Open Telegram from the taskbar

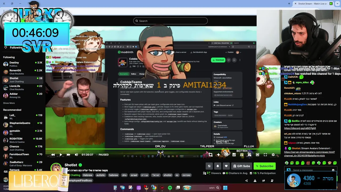coord(123,188)
